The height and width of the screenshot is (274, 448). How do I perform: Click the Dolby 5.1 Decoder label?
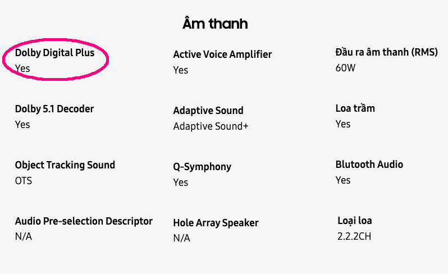pos(54,108)
